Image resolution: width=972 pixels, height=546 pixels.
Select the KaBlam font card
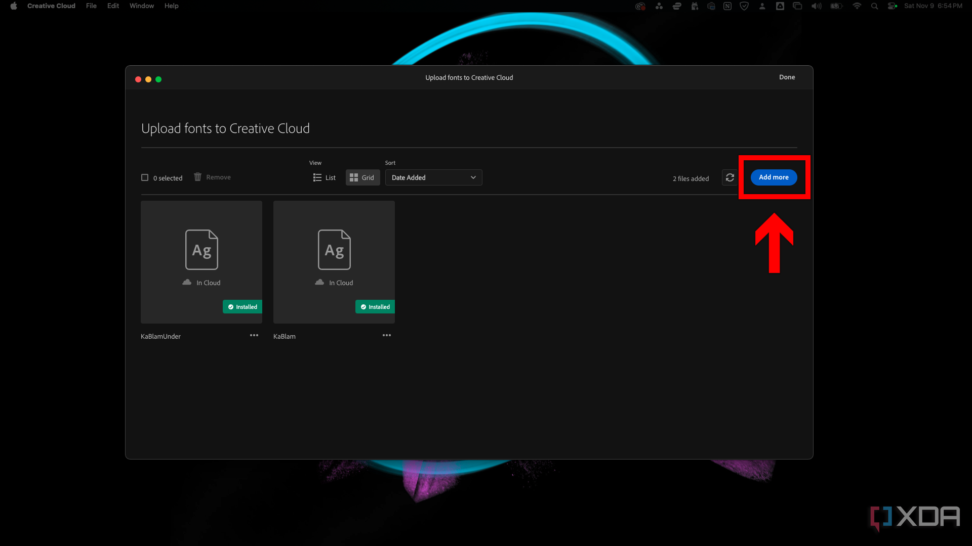[334, 262]
